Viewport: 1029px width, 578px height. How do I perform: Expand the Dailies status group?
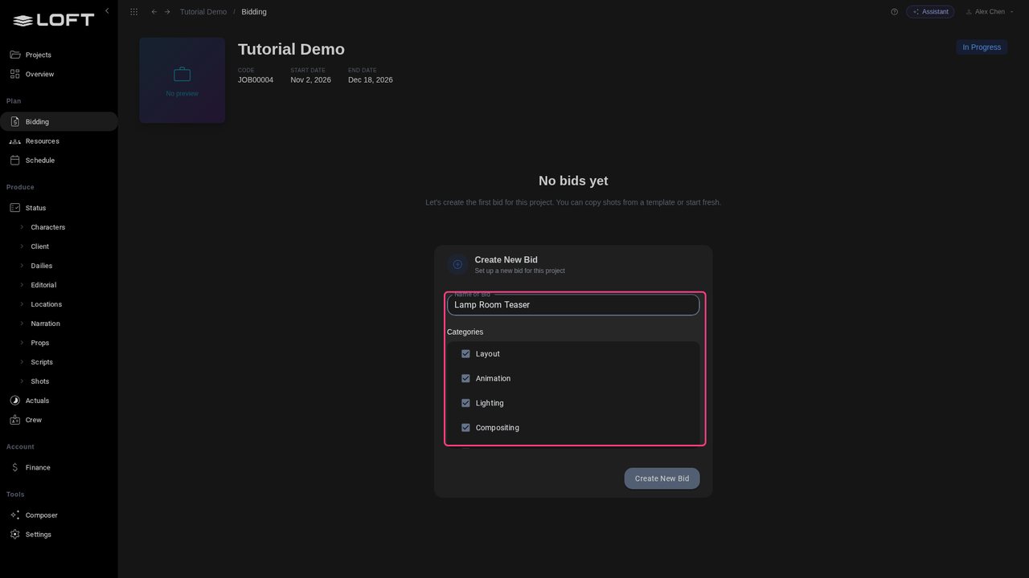[x=22, y=266]
